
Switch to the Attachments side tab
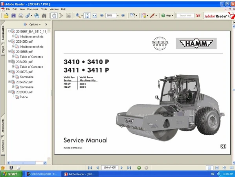(x=3, y=125)
